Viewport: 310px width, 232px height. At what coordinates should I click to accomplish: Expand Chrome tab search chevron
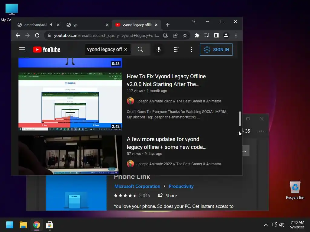coord(194,21)
